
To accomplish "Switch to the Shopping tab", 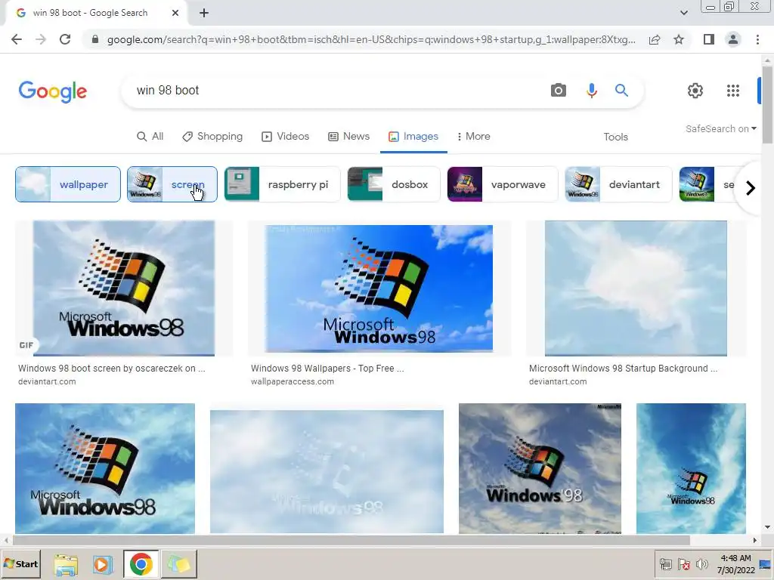I will (212, 137).
